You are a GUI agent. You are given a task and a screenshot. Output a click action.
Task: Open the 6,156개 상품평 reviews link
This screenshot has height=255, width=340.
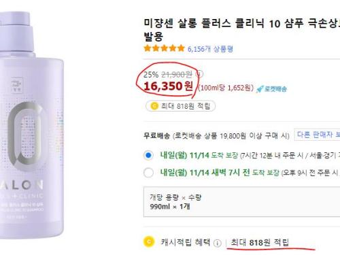(x=210, y=49)
